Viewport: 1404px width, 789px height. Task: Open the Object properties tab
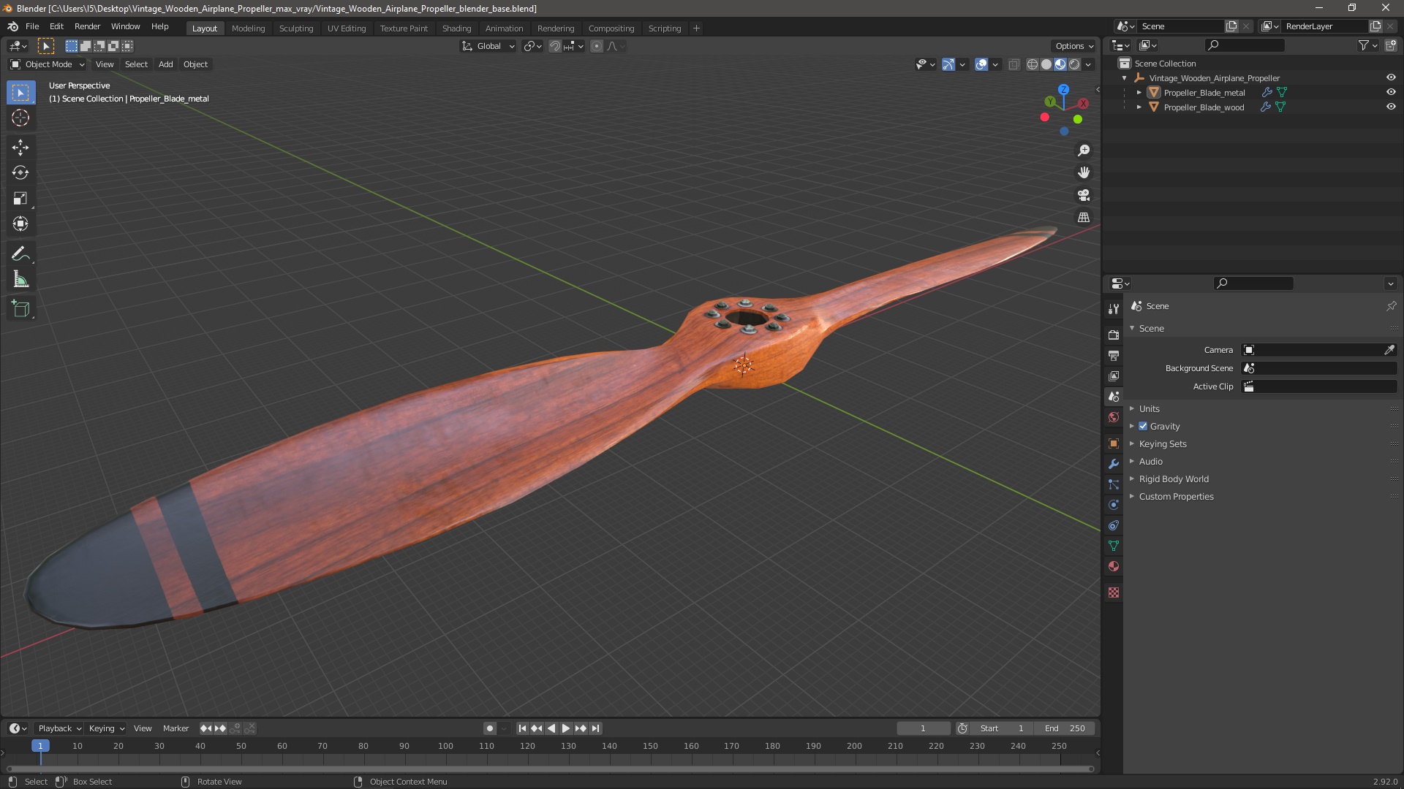[1113, 443]
